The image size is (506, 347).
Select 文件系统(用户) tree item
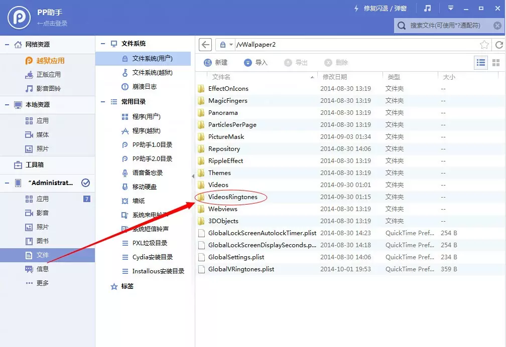[x=143, y=58]
